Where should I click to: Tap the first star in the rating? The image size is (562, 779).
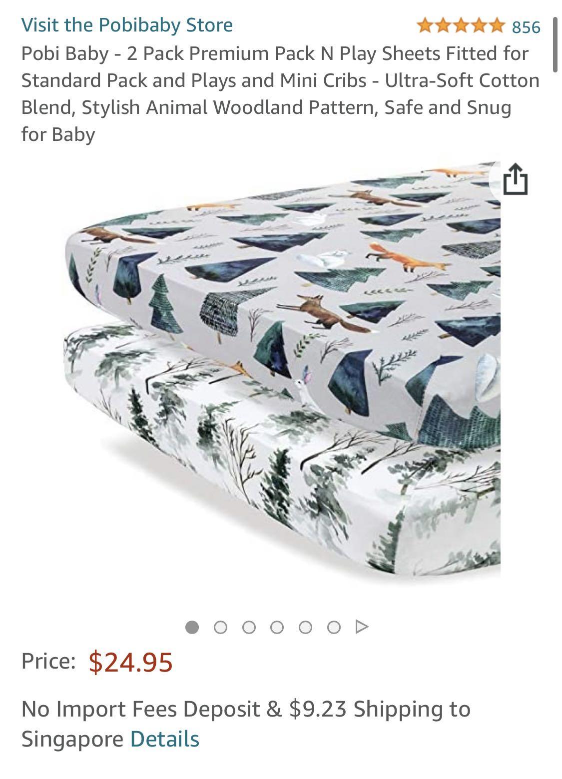click(x=425, y=25)
